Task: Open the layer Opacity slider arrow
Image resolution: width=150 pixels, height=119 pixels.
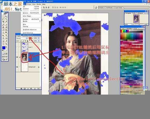Action: pyautogui.click(x=38, y=38)
